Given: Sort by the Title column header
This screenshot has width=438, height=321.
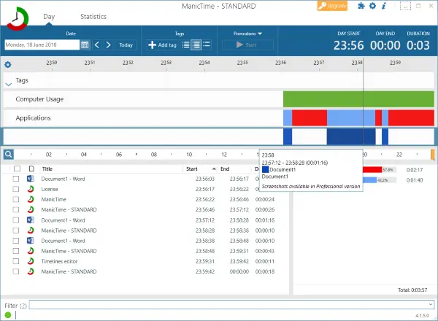Looking at the screenshot, I should (x=47, y=169).
